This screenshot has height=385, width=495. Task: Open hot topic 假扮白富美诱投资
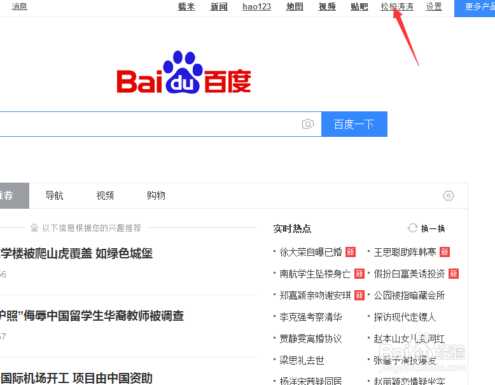pyautogui.click(x=409, y=274)
